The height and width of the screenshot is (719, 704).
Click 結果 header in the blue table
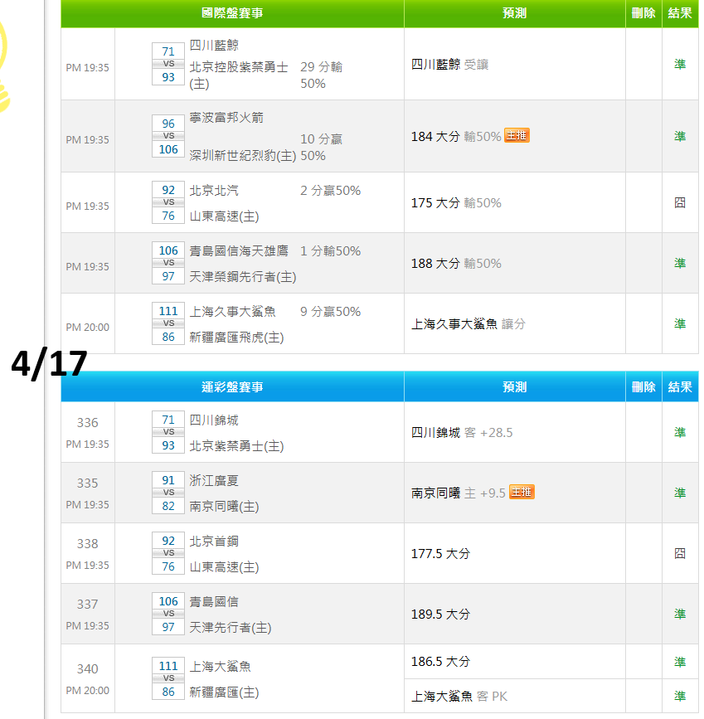[680, 386]
